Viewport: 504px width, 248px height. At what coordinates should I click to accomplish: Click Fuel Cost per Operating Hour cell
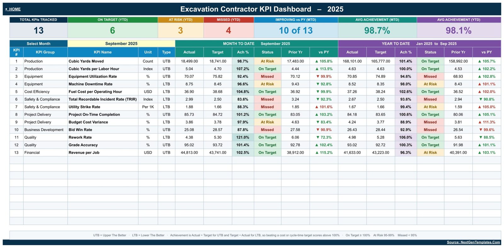(103, 92)
